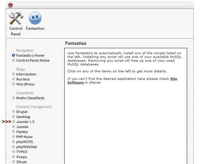Click the bullet icon beside Control Panel Home
This screenshot has height=164, width=206.
13,60
